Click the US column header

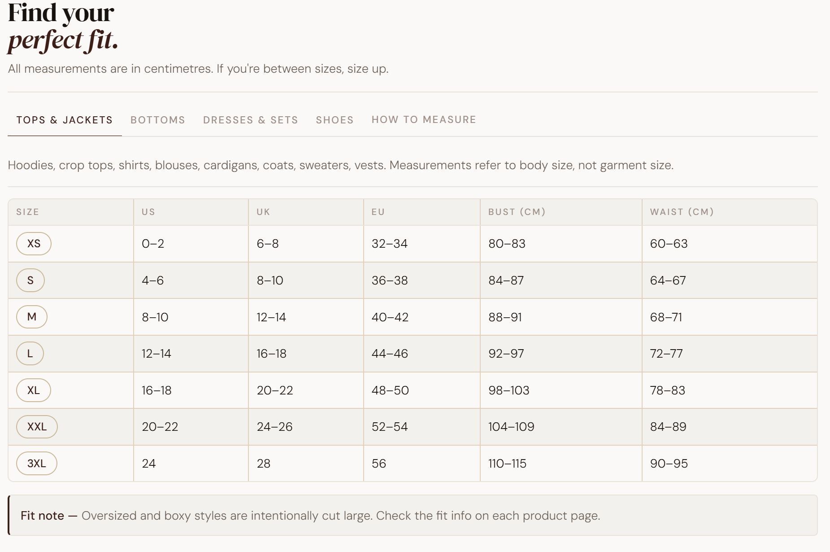coord(148,212)
